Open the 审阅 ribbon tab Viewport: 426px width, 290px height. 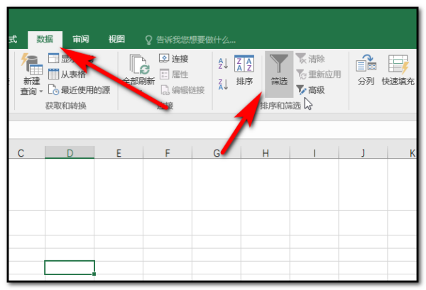pos(81,40)
